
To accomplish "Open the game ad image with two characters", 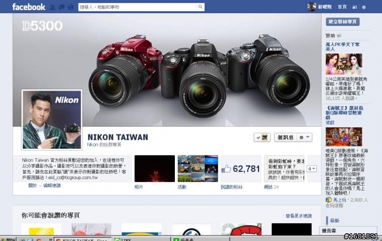I will point(344,64).
